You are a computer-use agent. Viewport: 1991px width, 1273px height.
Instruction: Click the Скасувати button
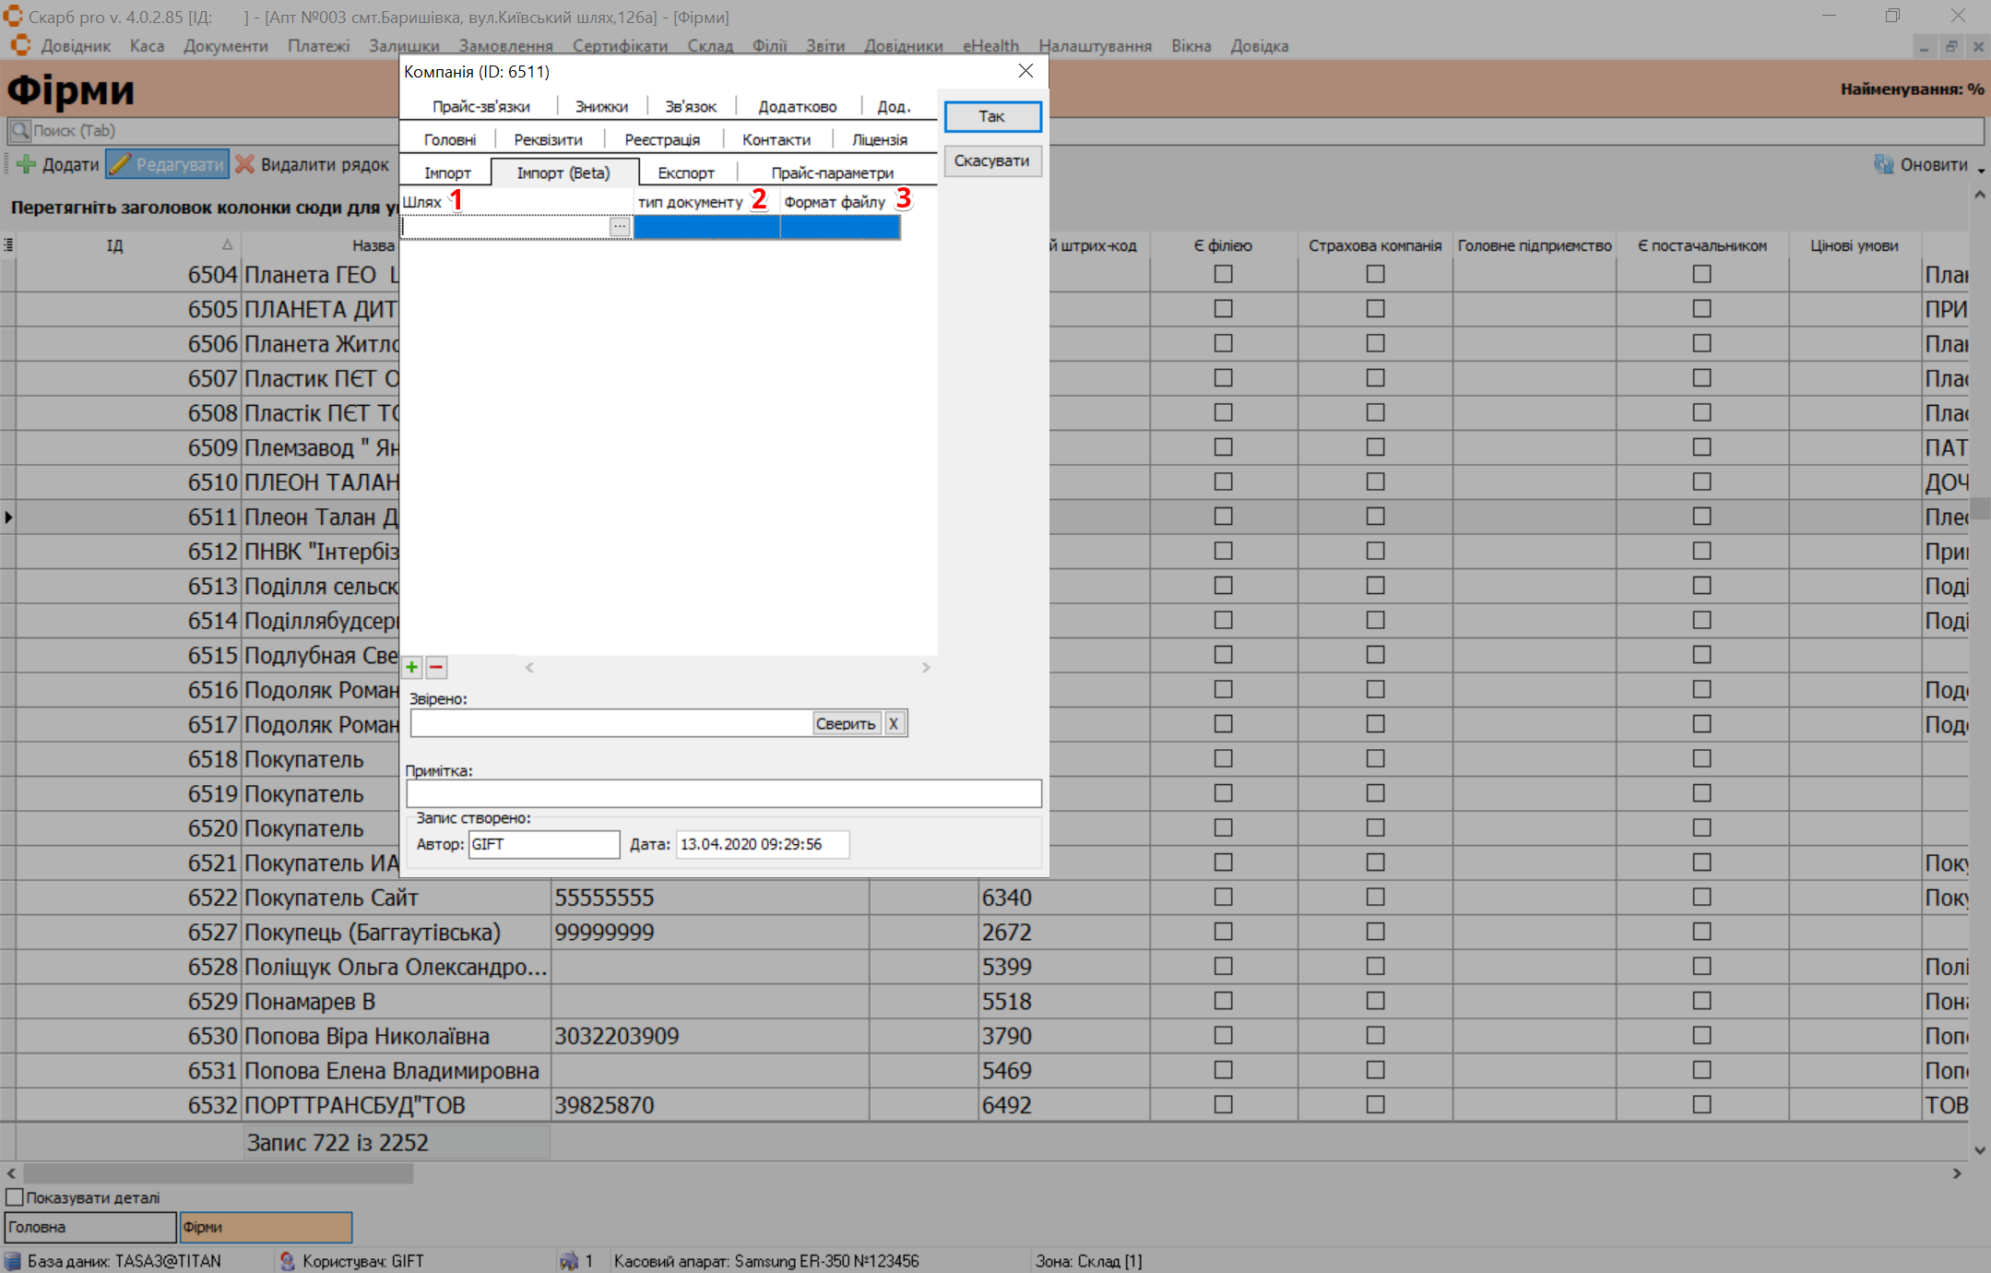(x=992, y=161)
